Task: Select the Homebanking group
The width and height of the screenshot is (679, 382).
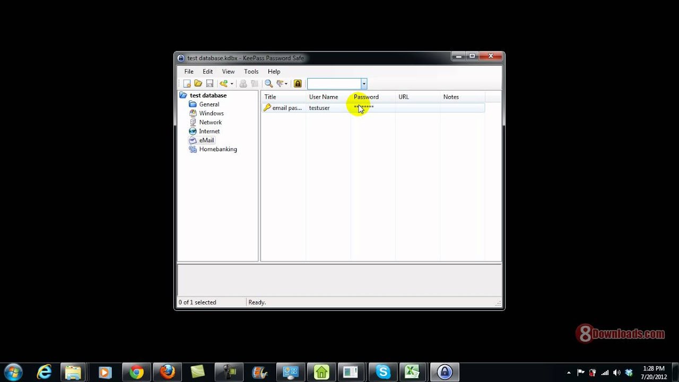Action: tap(218, 150)
